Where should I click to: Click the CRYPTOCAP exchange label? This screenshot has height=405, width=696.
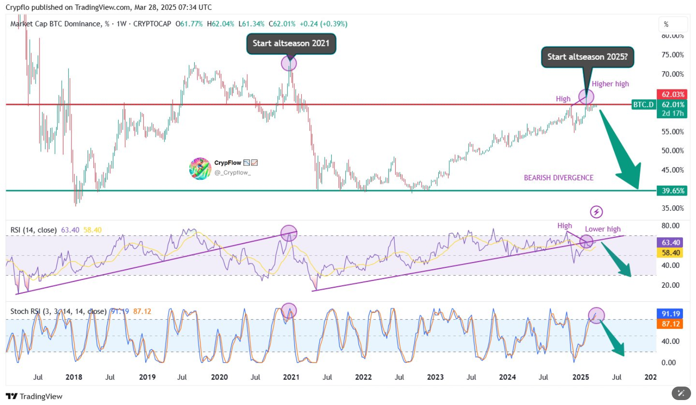(x=152, y=24)
